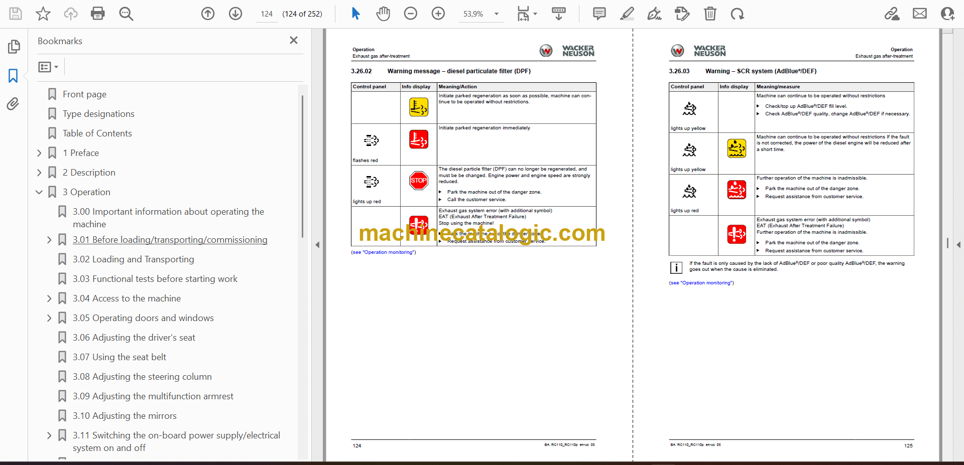The width and height of the screenshot is (964, 465).
Task: Collapse the 3 Operation bookmark
Action: 39,192
